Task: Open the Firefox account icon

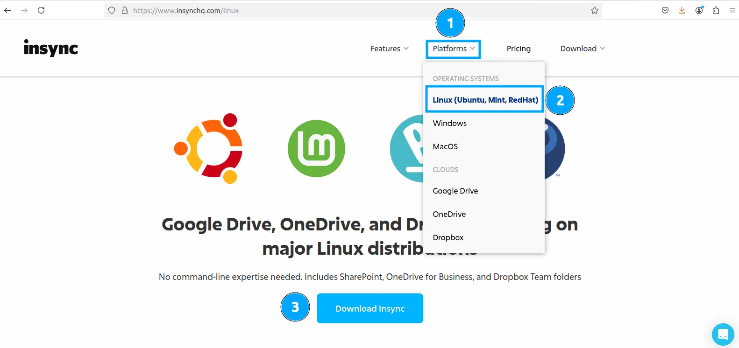Action: tap(699, 10)
